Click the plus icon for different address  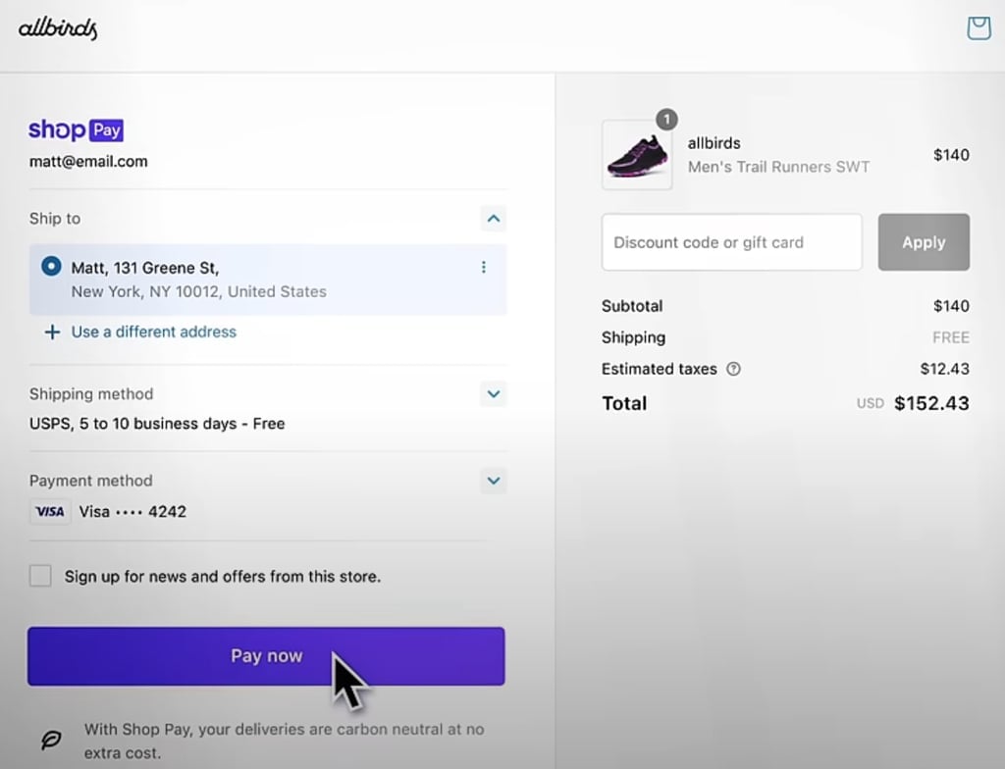click(x=53, y=332)
